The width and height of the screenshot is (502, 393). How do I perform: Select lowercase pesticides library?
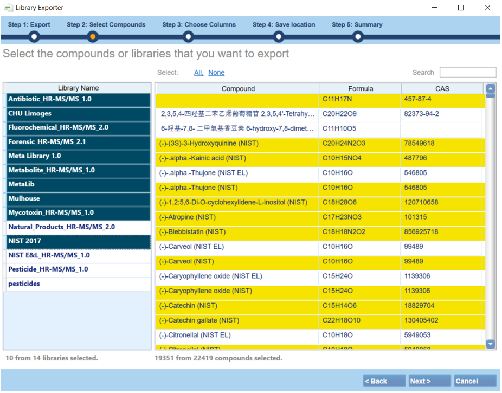point(78,284)
